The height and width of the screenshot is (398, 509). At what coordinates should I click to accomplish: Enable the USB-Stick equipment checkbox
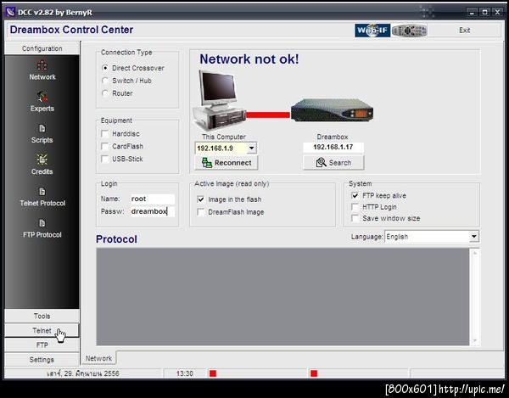105,159
